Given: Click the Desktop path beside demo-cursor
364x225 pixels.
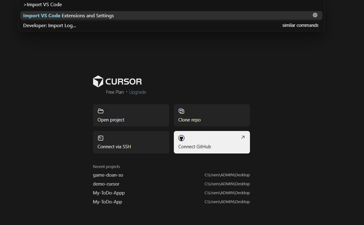Looking at the screenshot, I should click(227, 184).
